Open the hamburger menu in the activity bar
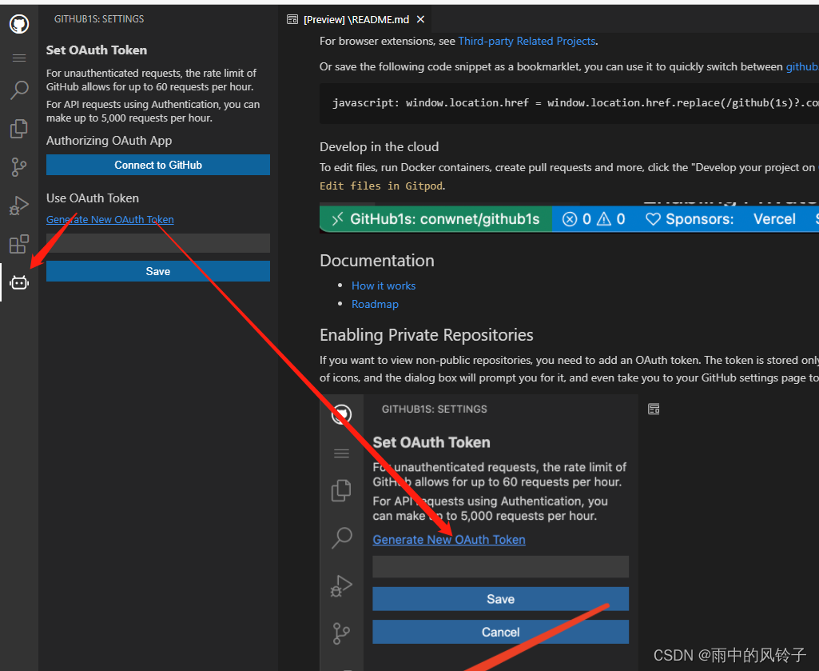 (19, 58)
